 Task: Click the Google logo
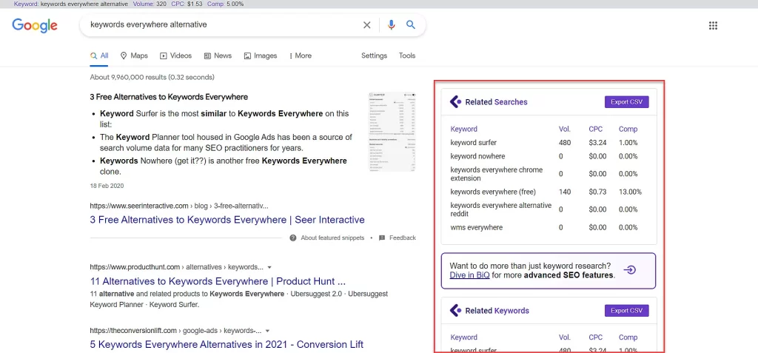tap(35, 25)
